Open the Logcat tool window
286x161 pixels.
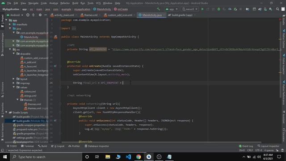pos(58,146)
